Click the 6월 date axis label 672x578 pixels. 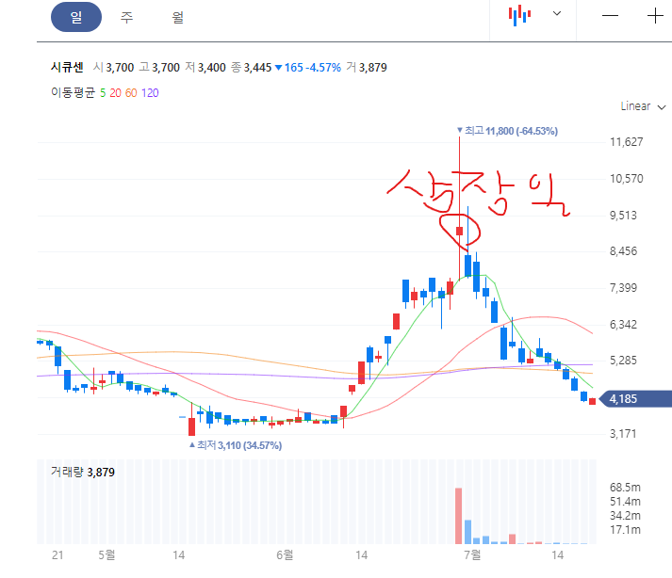(285, 555)
